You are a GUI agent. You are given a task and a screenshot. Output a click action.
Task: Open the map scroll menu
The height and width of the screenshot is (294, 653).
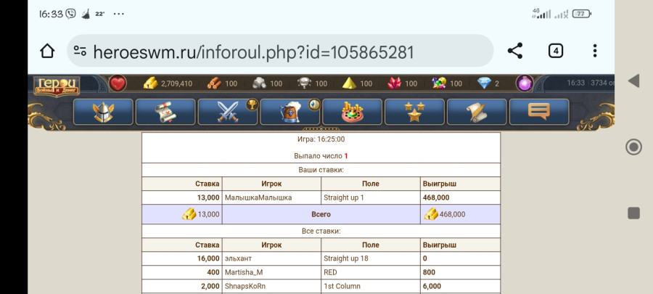(165, 112)
